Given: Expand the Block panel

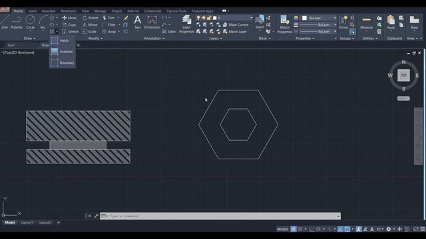Looking at the screenshot, I should (265, 39).
